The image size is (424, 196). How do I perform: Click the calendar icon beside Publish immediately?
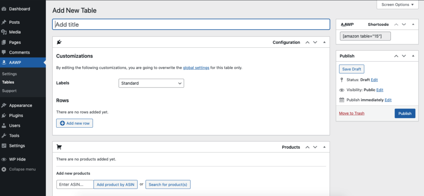pyautogui.click(x=342, y=100)
